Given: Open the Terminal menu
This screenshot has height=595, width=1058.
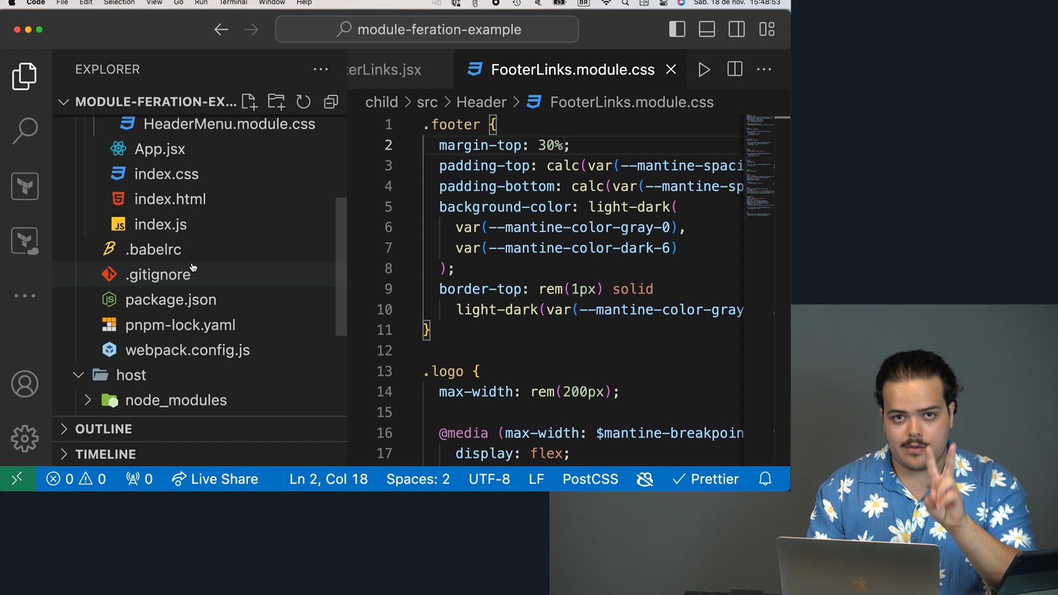Looking at the screenshot, I should [x=233, y=3].
